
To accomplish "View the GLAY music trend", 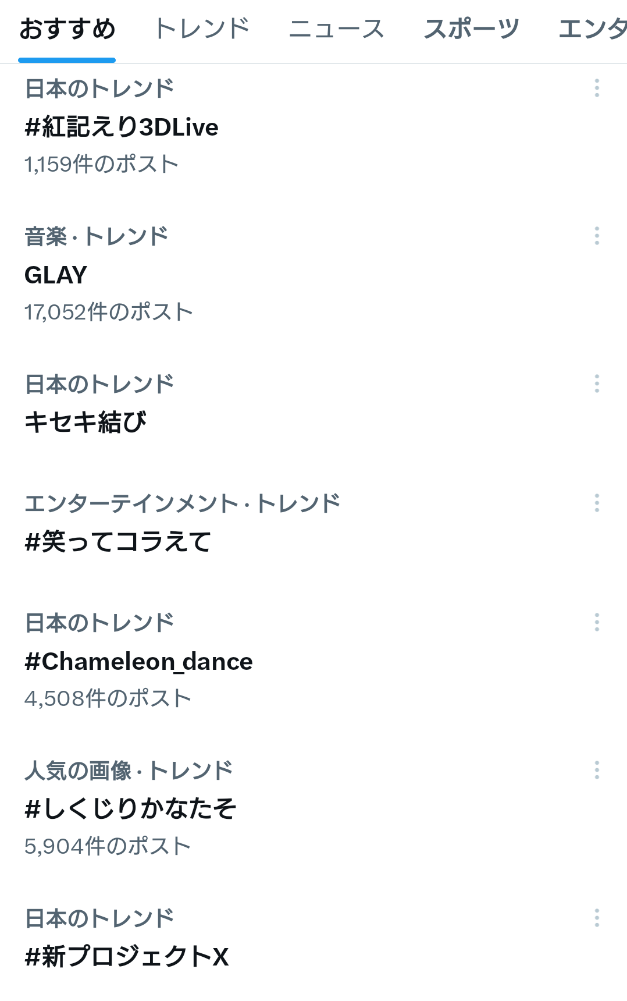I will click(56, 275).
